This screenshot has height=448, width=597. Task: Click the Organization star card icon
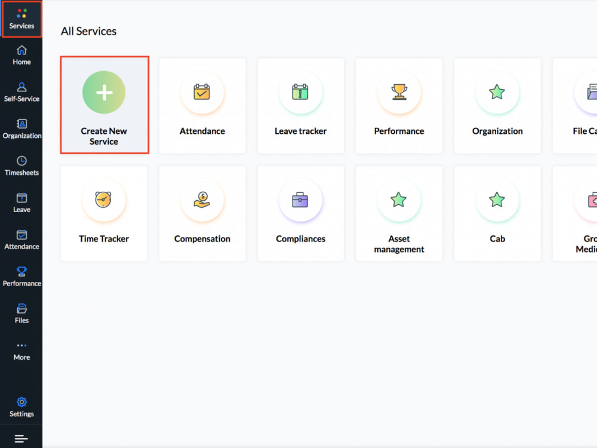pos(497,92)
